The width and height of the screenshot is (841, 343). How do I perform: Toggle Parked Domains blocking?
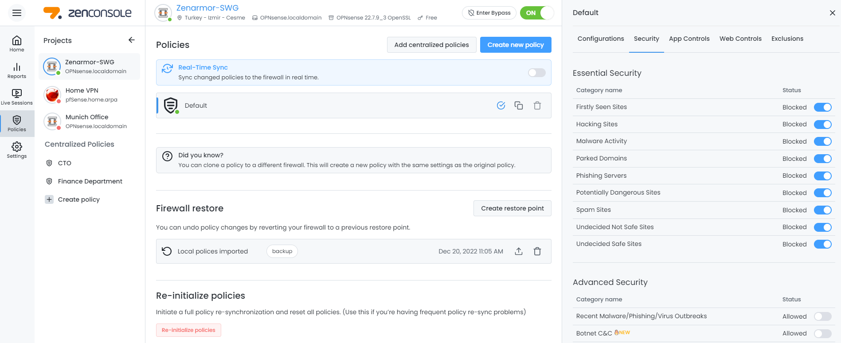822,159
